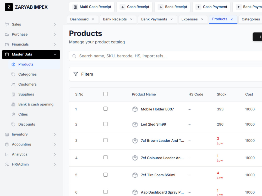Click the HR/Admin users icon

7,164
